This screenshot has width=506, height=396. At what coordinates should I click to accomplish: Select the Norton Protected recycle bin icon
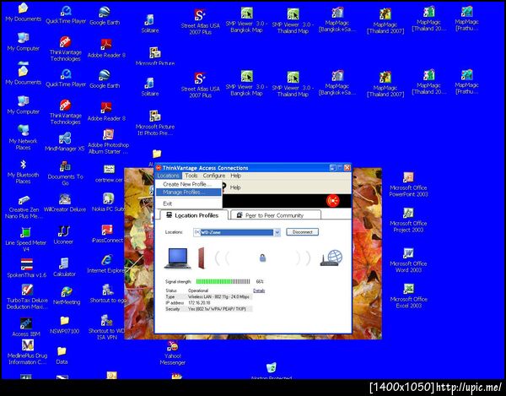tap(272, 371)
